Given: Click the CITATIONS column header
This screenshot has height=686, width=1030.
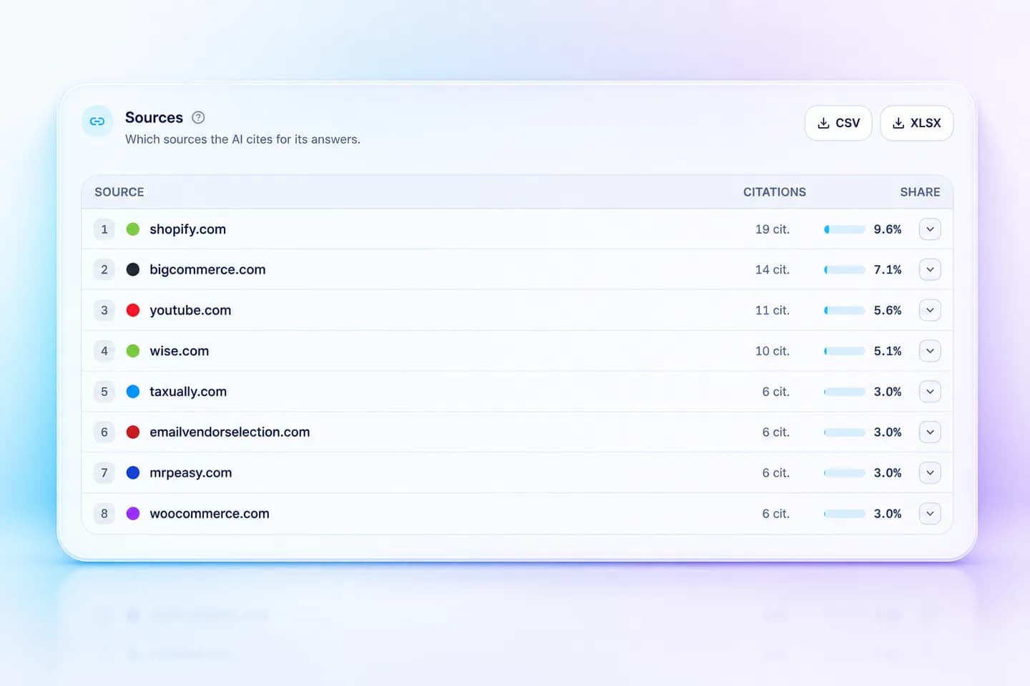Looking at the screenshot, I should 775,192.
